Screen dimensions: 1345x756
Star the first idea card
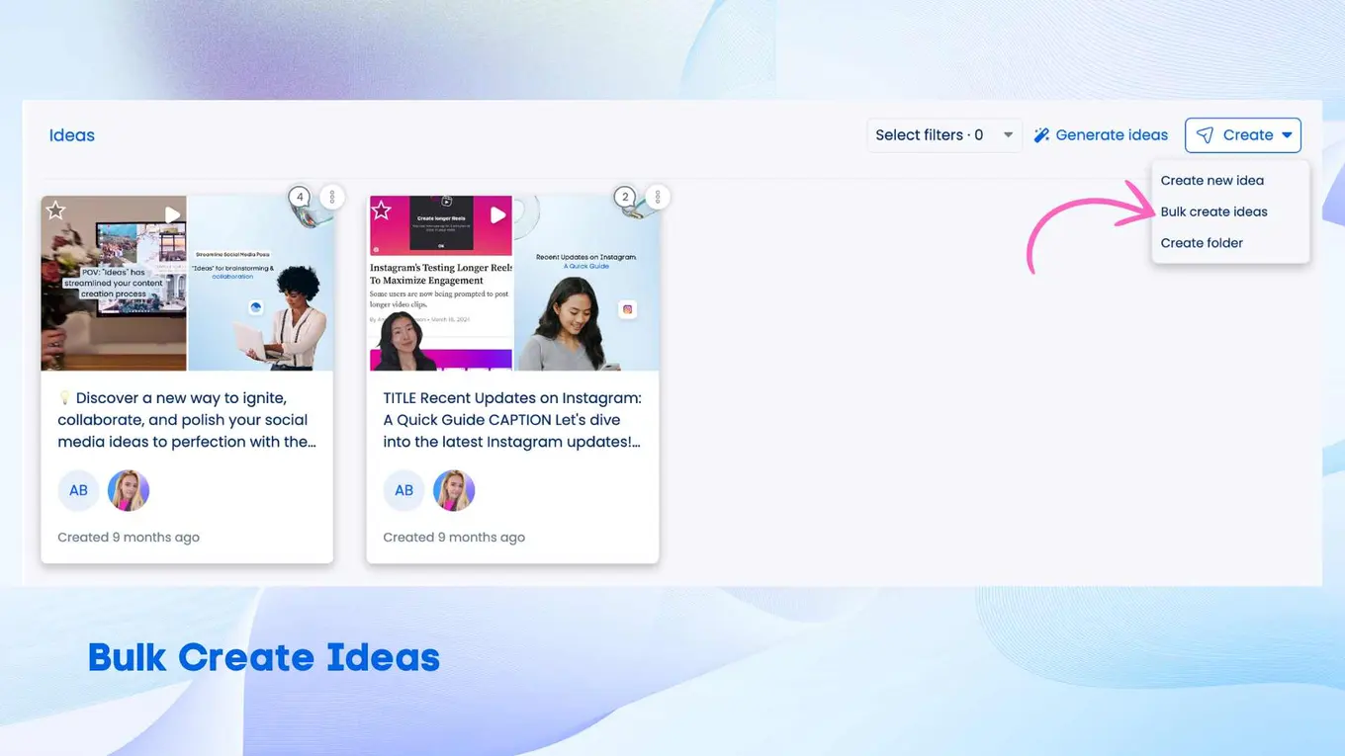coord(56,210)
